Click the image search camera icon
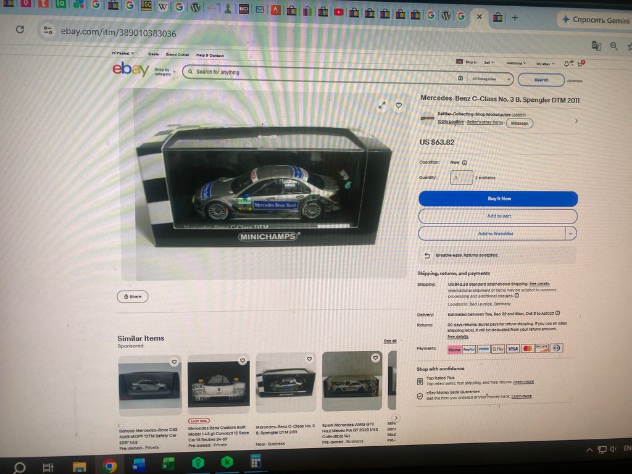 460,78
